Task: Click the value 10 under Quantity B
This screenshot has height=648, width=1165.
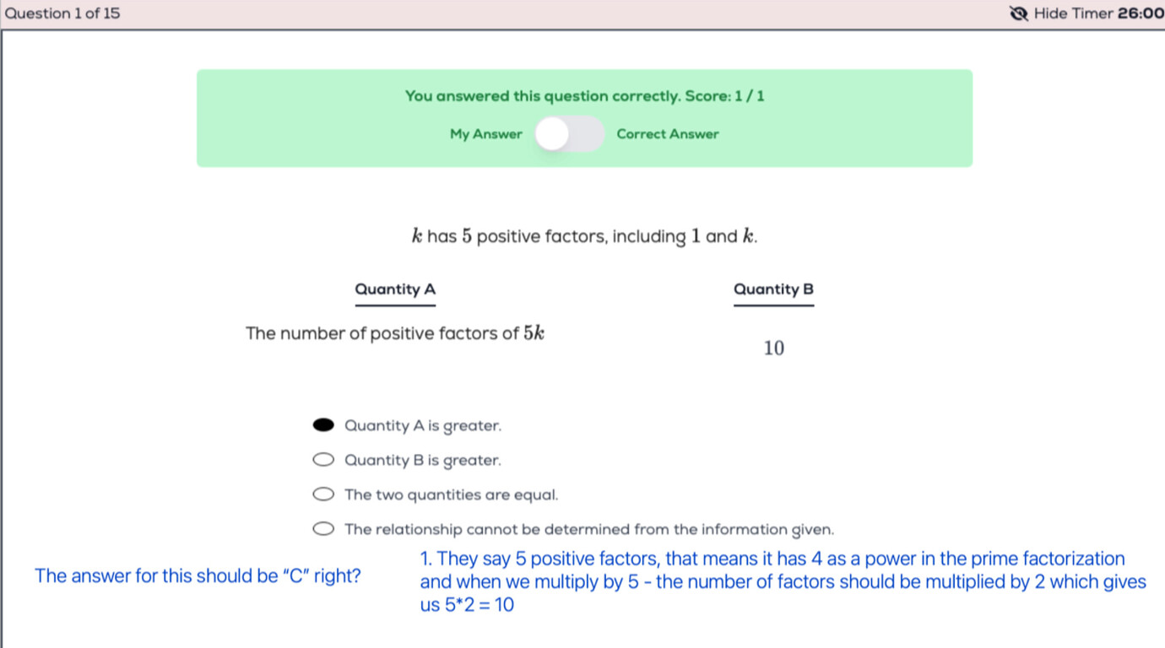Action: point(773,347)
